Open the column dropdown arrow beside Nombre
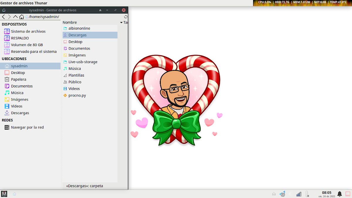The image size is (352, 198). tap(121, 23)
